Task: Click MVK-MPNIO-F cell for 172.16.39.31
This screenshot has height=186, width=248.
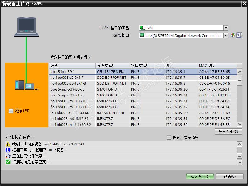Action: 113,101
